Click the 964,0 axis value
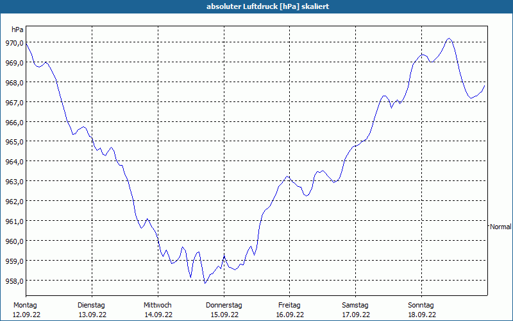The height and width of the screenshot is (321, 513). (x=14, y=162)
